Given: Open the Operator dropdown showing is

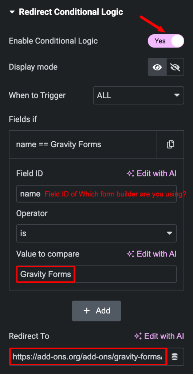Looking at the screenshot, I should [96, 233].
